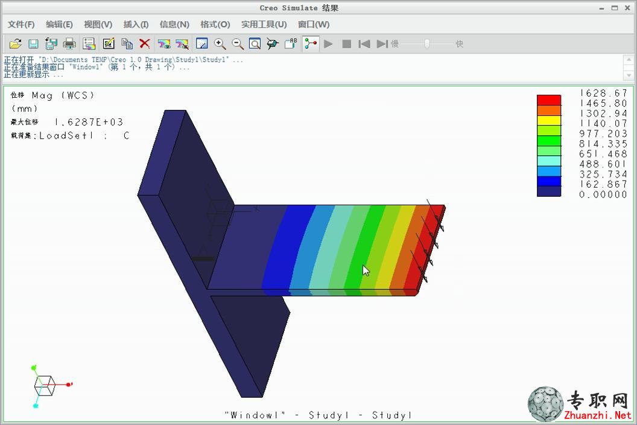Step animation back one frame
Viewport: 637px width, 425px height.
point(364,43)
